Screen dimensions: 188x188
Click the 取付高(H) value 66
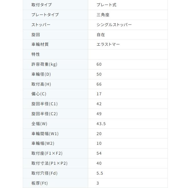[99, 84]
